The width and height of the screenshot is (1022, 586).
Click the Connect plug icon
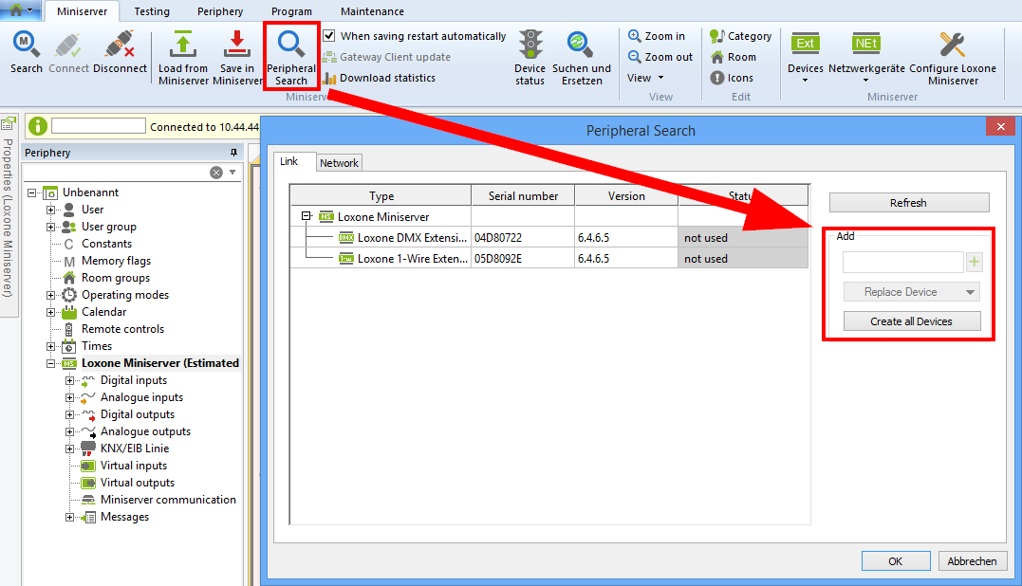[68, 52]
